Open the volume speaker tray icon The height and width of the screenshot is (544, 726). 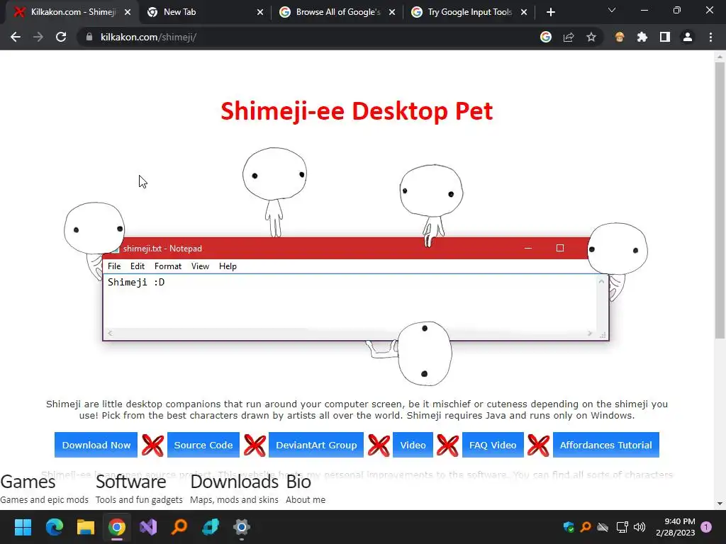(640, 527)
